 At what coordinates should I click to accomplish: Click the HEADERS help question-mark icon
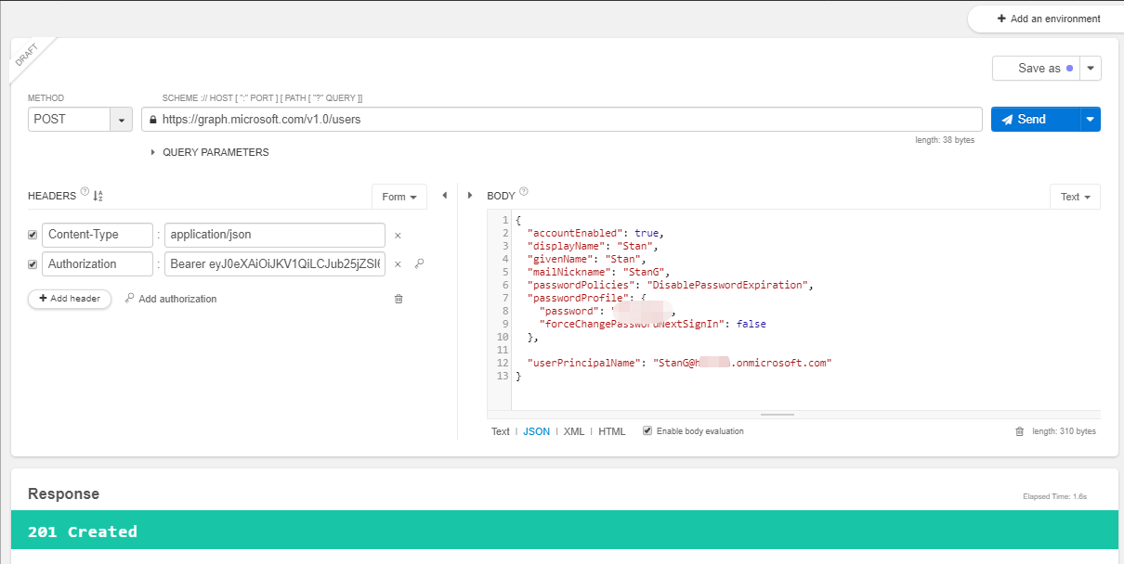(85, 193)
